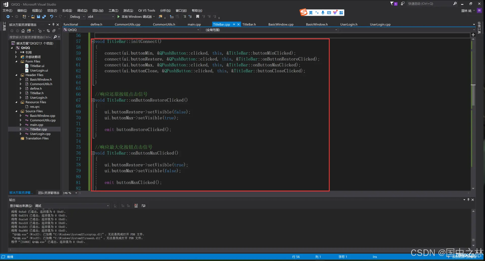
Task: Switch to the TitleBar.h tab
Action: click(x=249, y=24)
